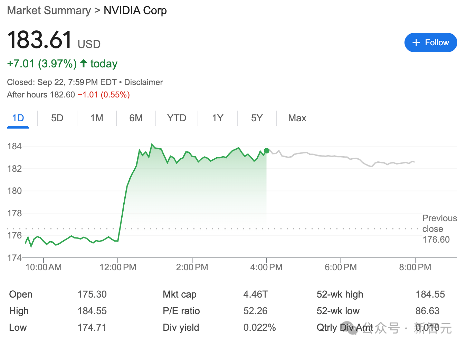Image resolution: width=467 pixels, height=347 pixels.
Task: Follow NVIDIA Corp stock
Action: [431, 43]
